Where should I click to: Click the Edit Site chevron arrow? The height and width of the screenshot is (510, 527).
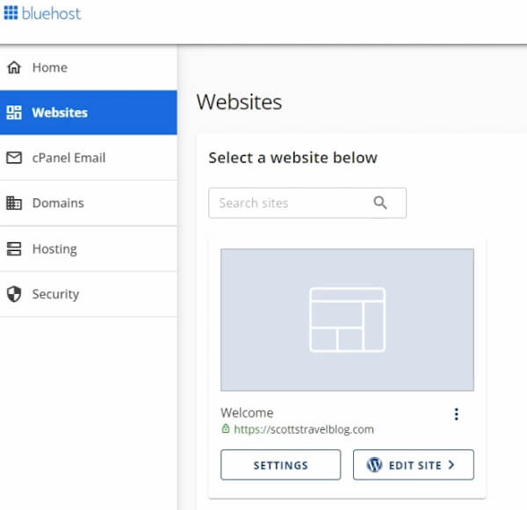click(x=451, y=465)
